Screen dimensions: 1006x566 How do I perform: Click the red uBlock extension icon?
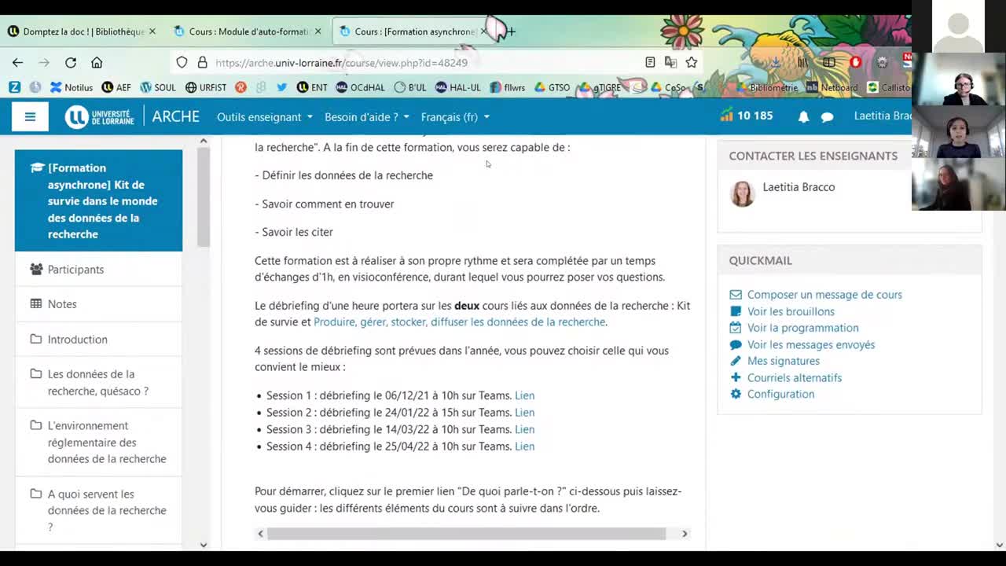(856, 62)
